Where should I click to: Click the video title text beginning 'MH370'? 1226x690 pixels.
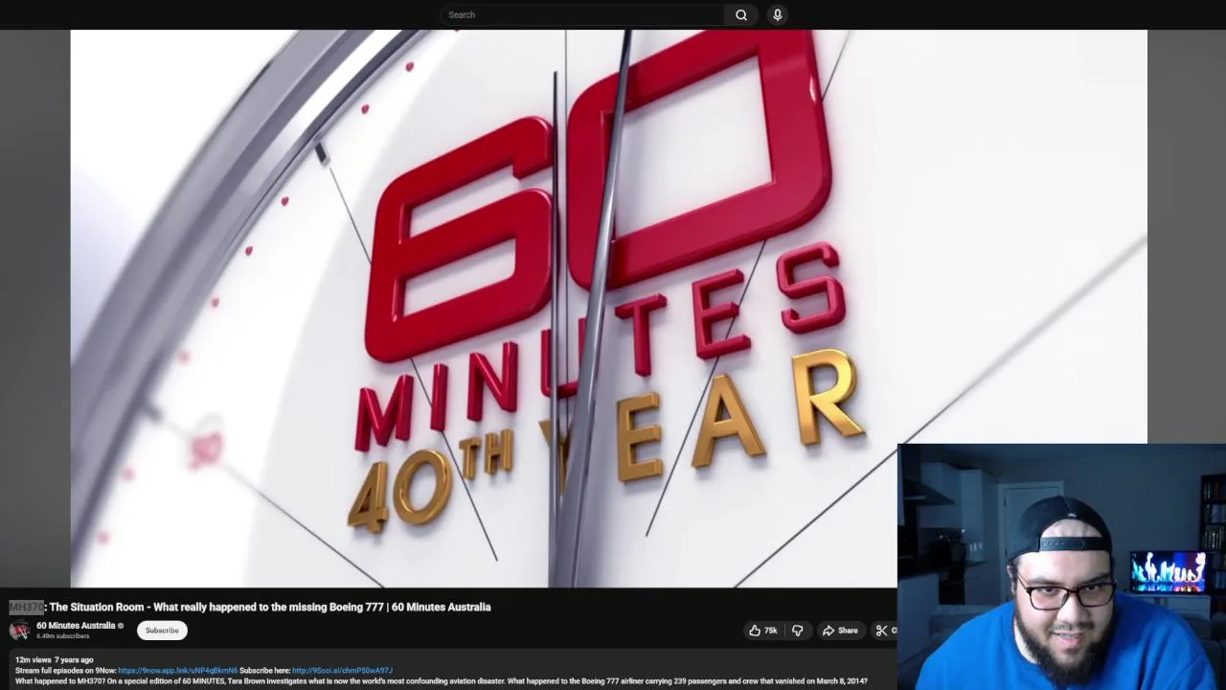pyautogui.click(x=250, y=607)
